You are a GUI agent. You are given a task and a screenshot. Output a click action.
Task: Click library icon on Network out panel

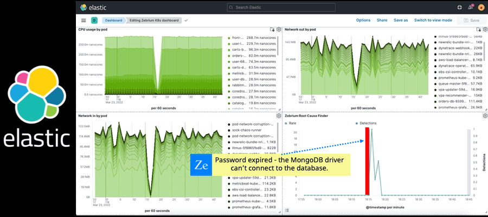(479, 29)
